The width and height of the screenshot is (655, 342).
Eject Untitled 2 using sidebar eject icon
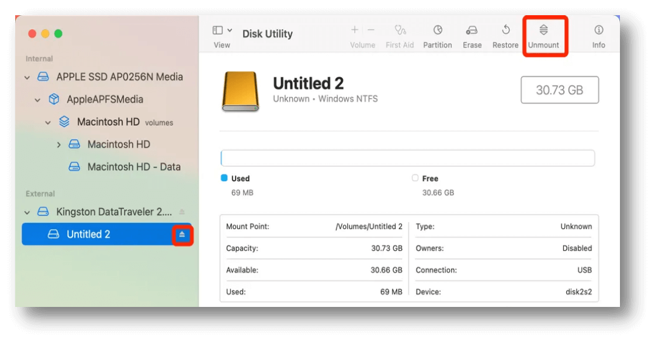point(182,234)
